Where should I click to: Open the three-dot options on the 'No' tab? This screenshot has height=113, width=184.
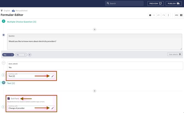25,55
